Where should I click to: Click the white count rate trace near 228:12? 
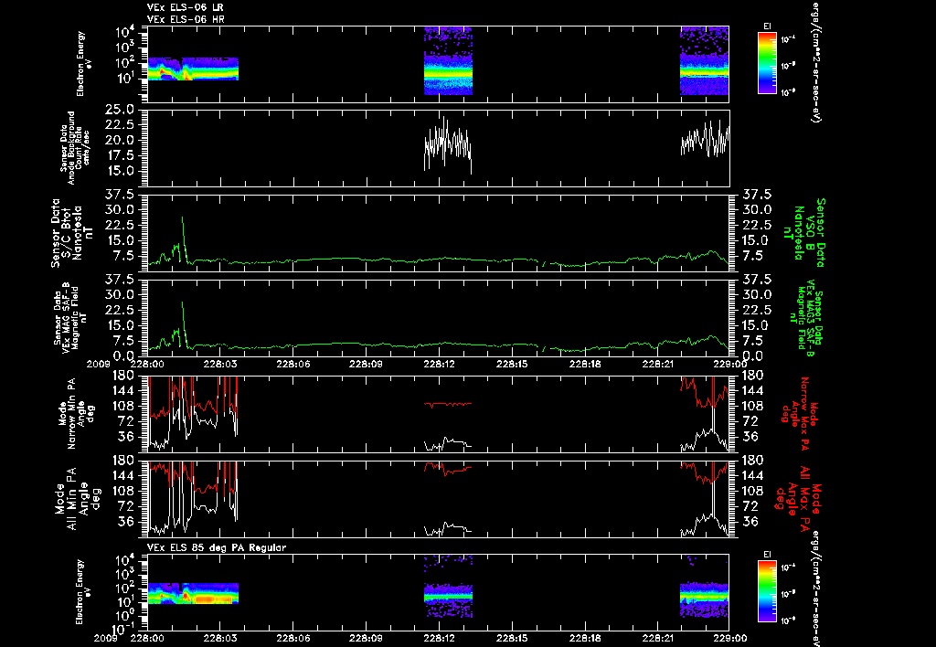coord(448,143)
